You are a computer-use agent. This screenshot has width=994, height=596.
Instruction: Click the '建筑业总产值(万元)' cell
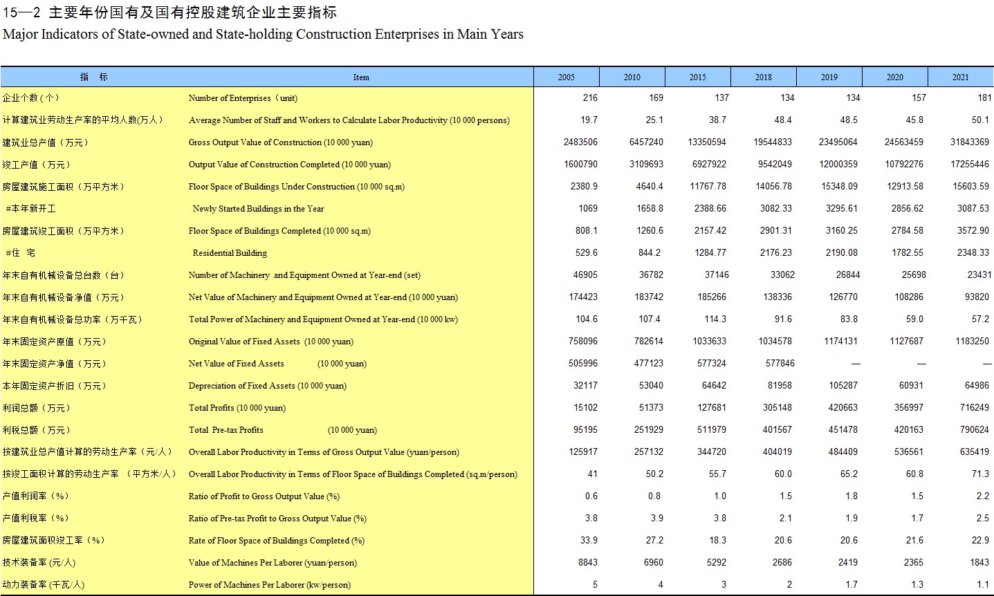click(x=45, y=142)
